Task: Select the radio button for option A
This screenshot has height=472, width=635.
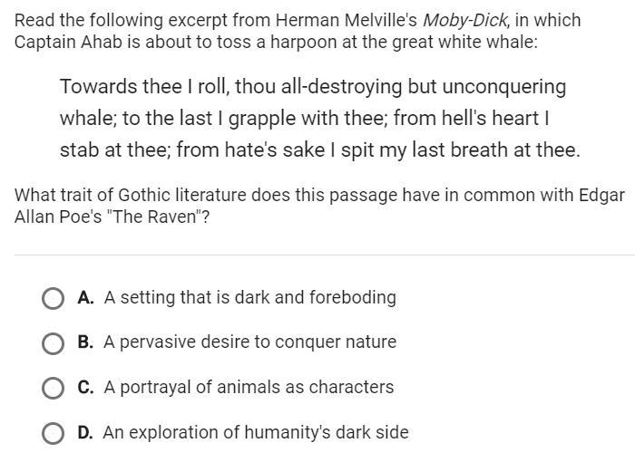Action: [x=53, y=299]
